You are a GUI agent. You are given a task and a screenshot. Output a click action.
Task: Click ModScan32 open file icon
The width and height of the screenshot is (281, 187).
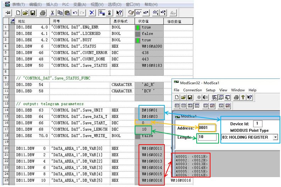[x=183, y=97]
